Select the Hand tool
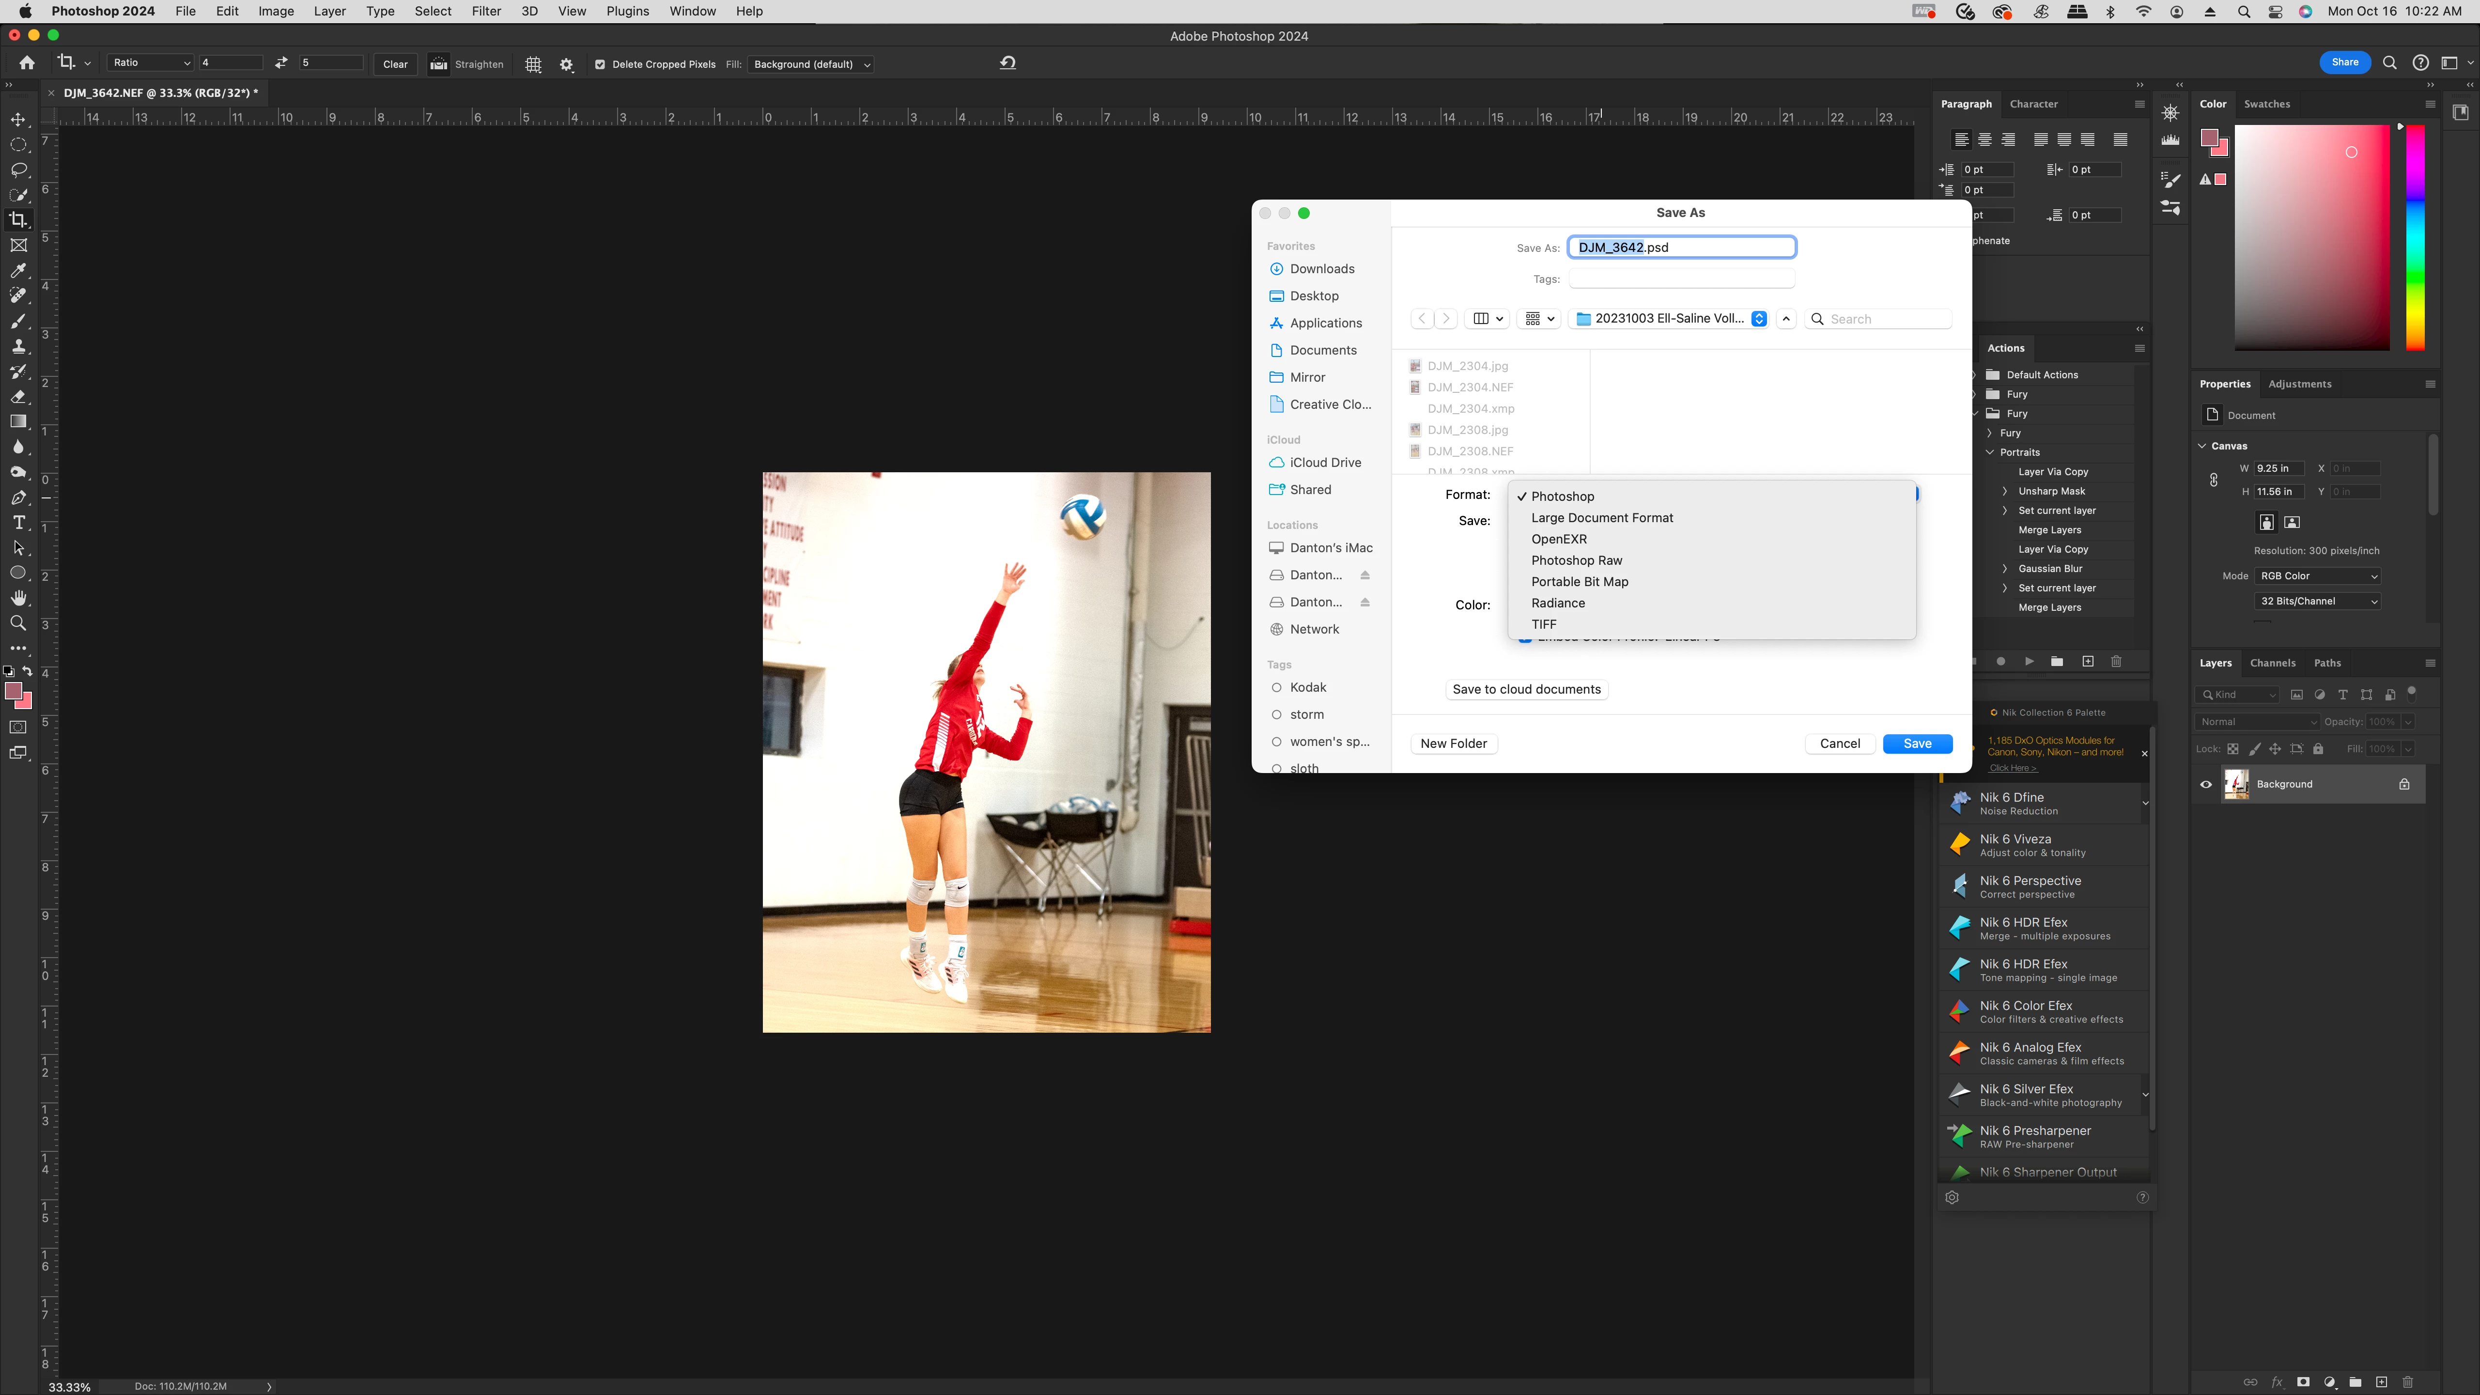This screenshot has width=2480, height=1395. [18, 598]
